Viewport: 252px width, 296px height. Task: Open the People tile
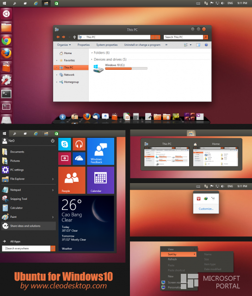click(72, 180)
